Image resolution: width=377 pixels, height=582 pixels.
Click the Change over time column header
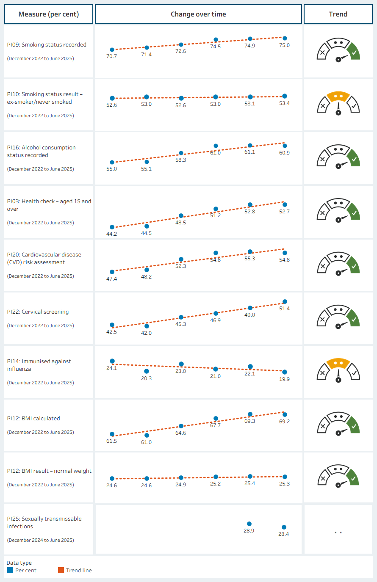pyautogui.click(x=198, y=14)
